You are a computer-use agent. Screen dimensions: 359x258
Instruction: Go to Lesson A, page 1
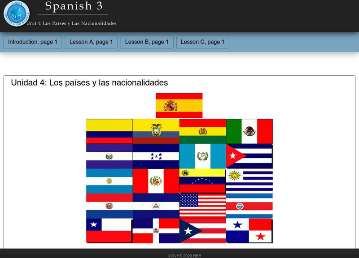point(91,42)
